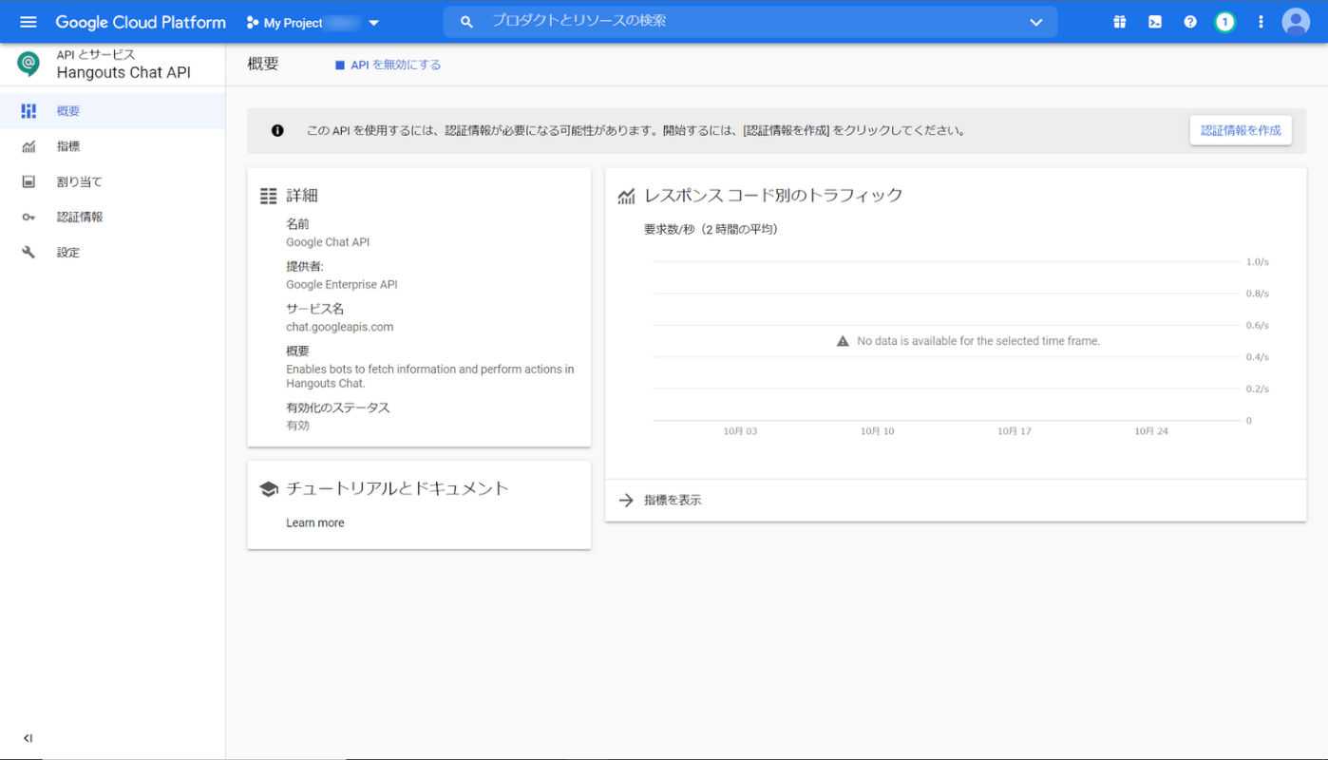Click the arrow icon beside 指標を表示

pos(626,500)
